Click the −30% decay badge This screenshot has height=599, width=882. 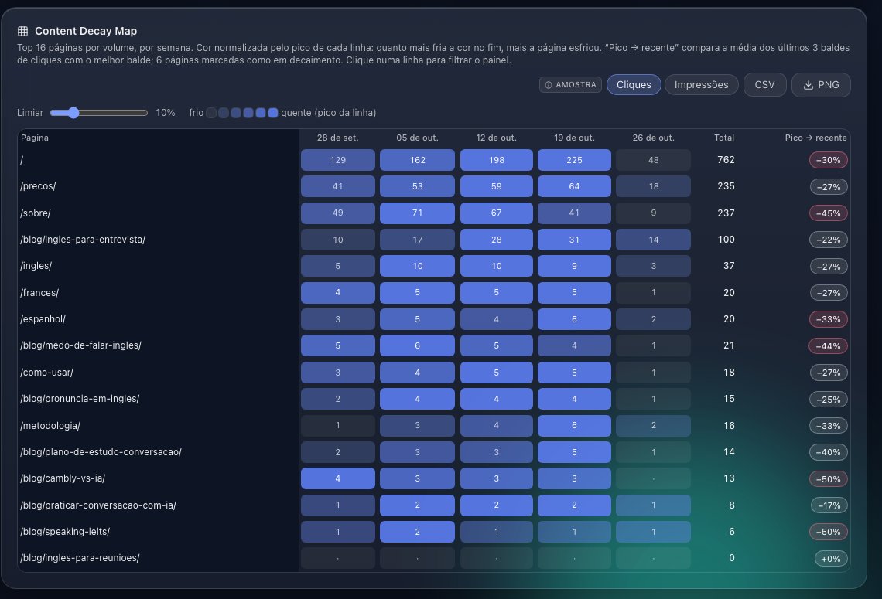[829, 160]
